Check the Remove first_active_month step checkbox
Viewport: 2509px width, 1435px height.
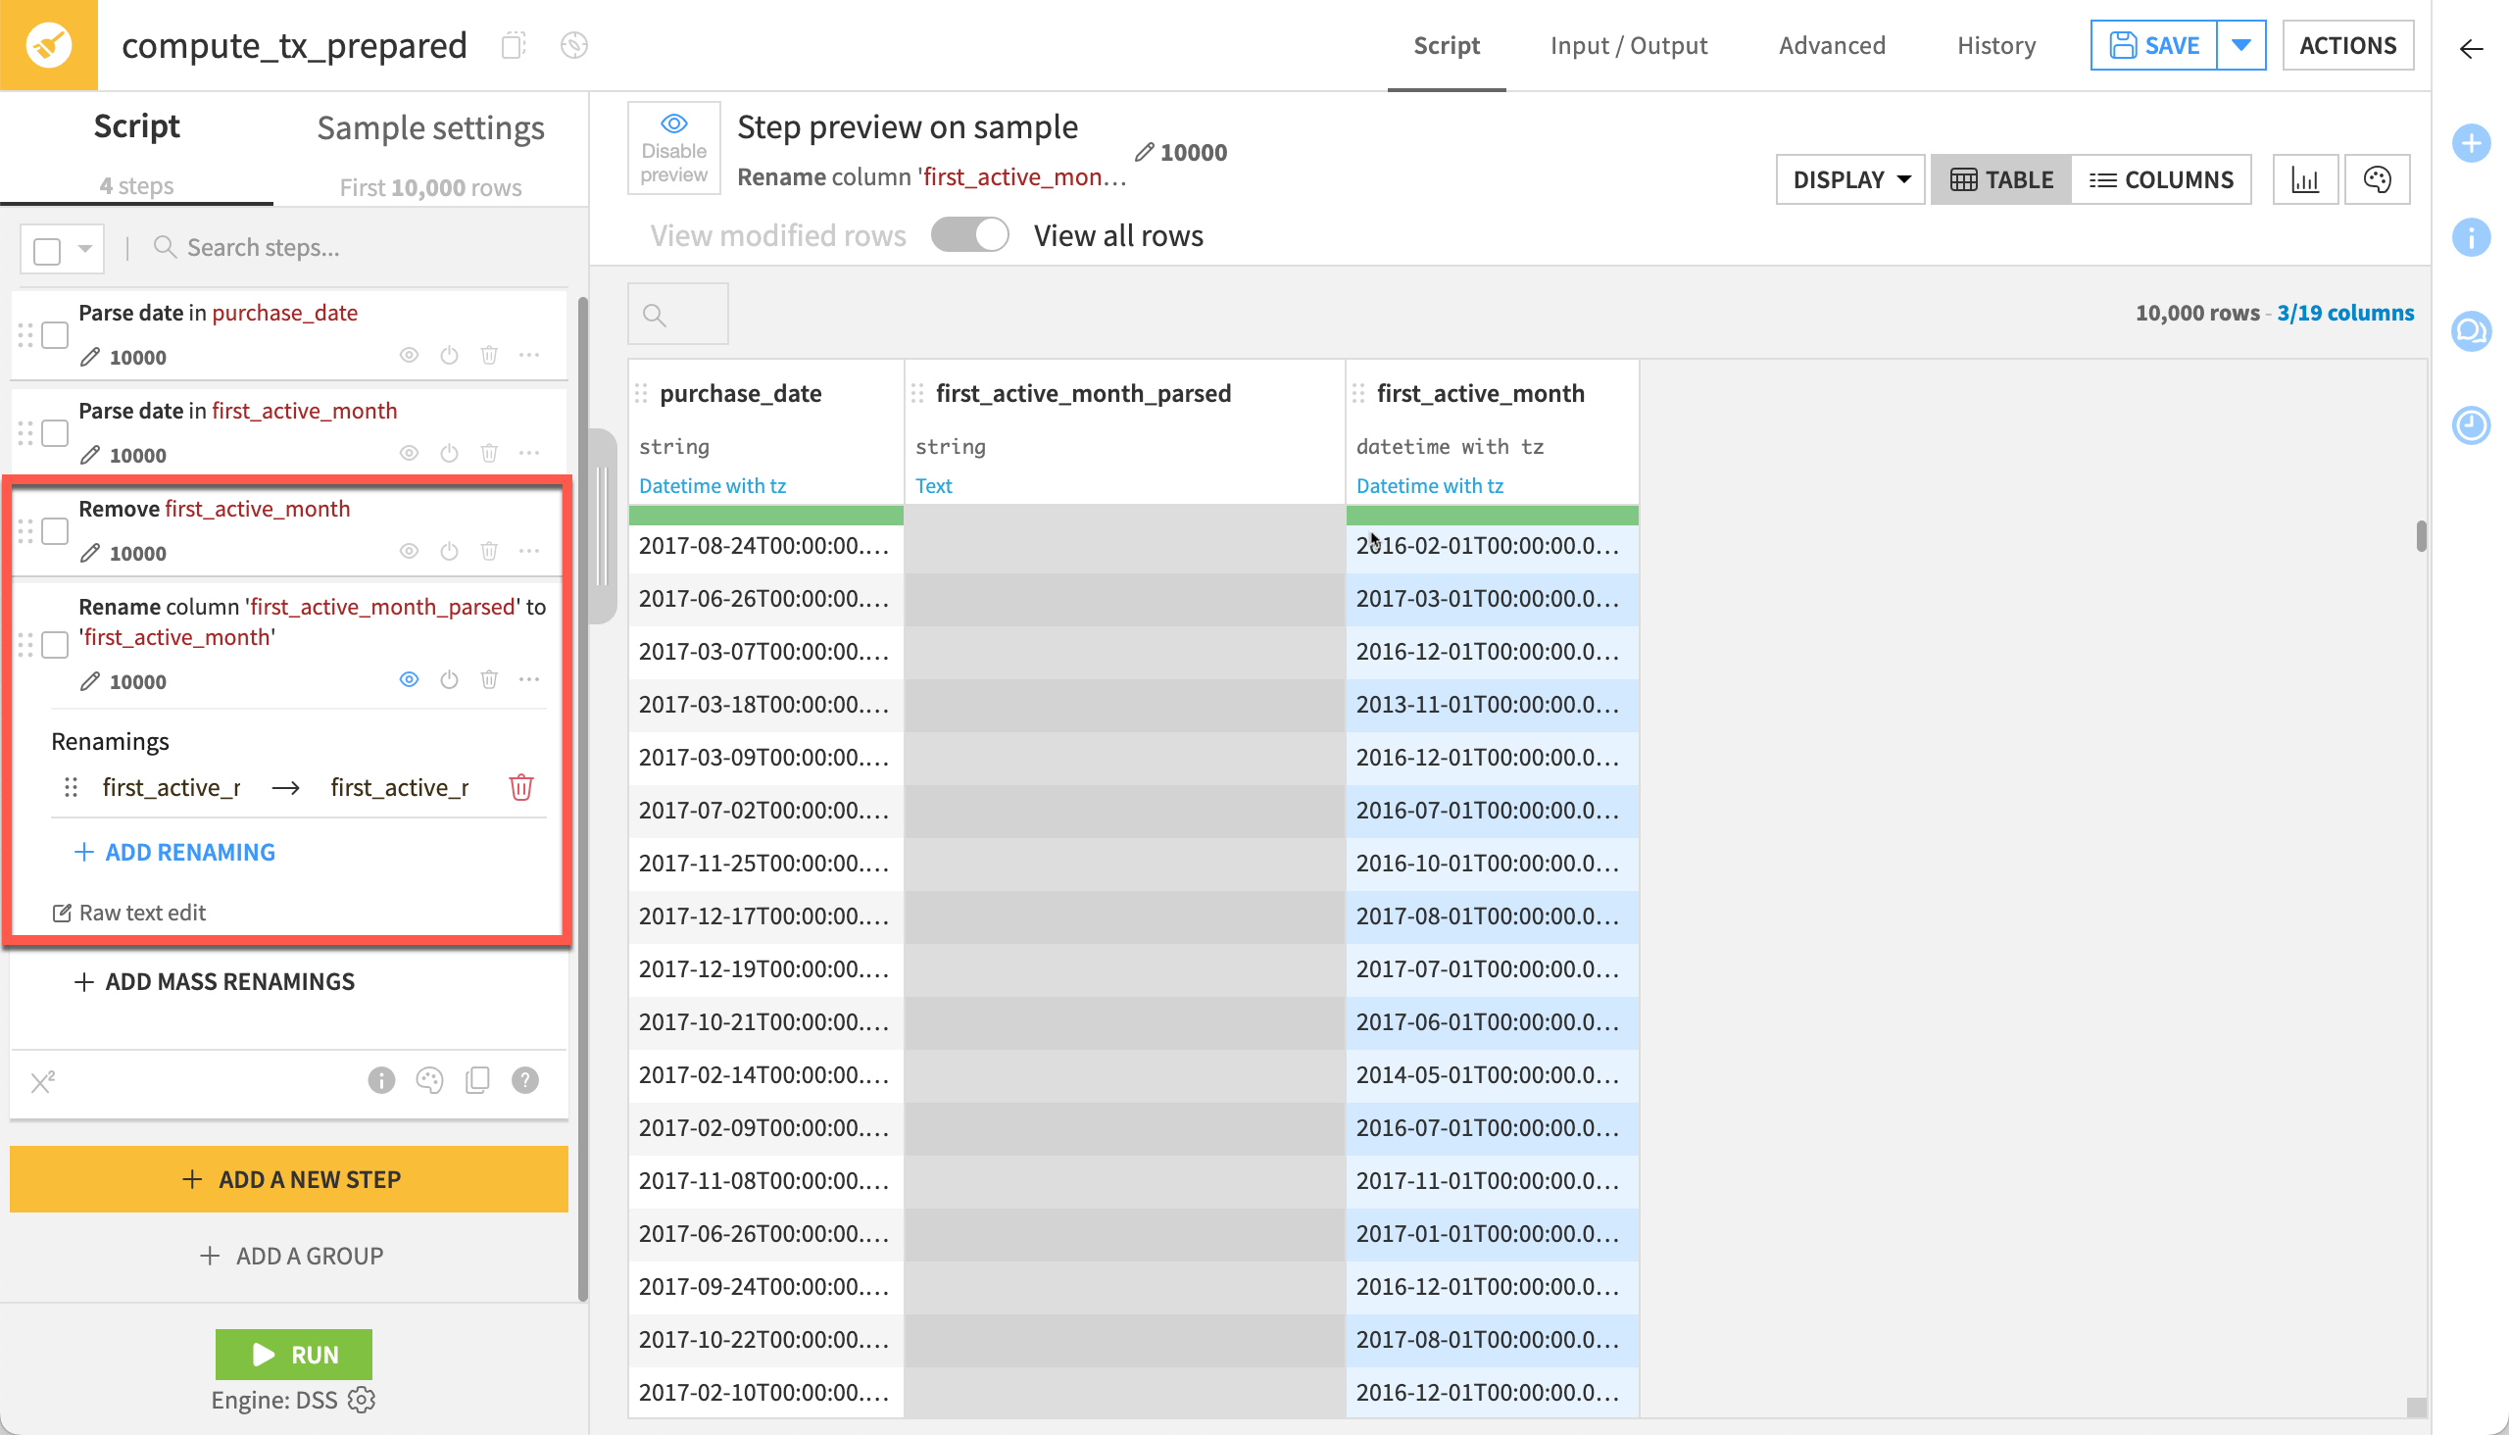[54, 531]
